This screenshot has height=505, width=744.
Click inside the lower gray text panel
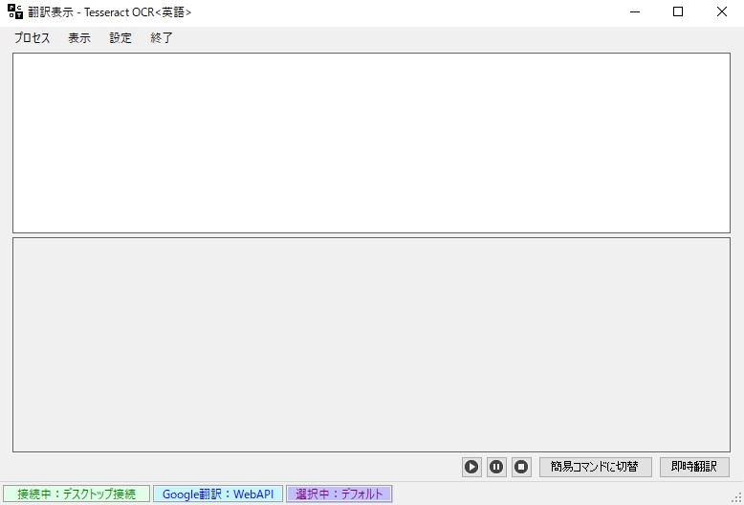tap(371, 344)
